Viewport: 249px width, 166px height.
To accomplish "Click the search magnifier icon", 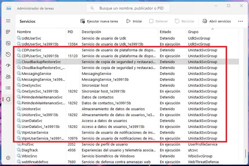I will (92, 8).
